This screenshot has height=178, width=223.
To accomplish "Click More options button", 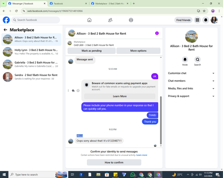I will tap(138, 51).
